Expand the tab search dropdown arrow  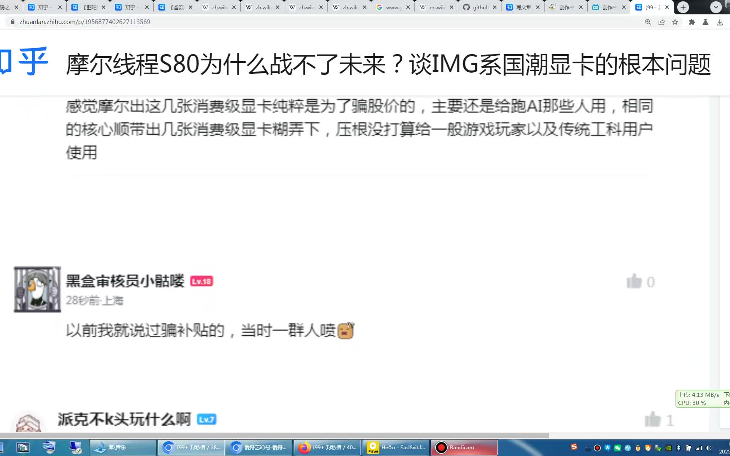pos(716,7)
